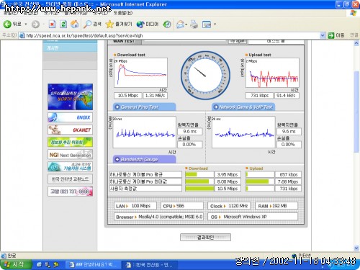Open the Mail envelope toolbar icon

(180, 24)
